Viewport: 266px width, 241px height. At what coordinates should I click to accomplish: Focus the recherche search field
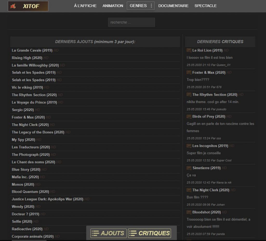click(131, 22)
